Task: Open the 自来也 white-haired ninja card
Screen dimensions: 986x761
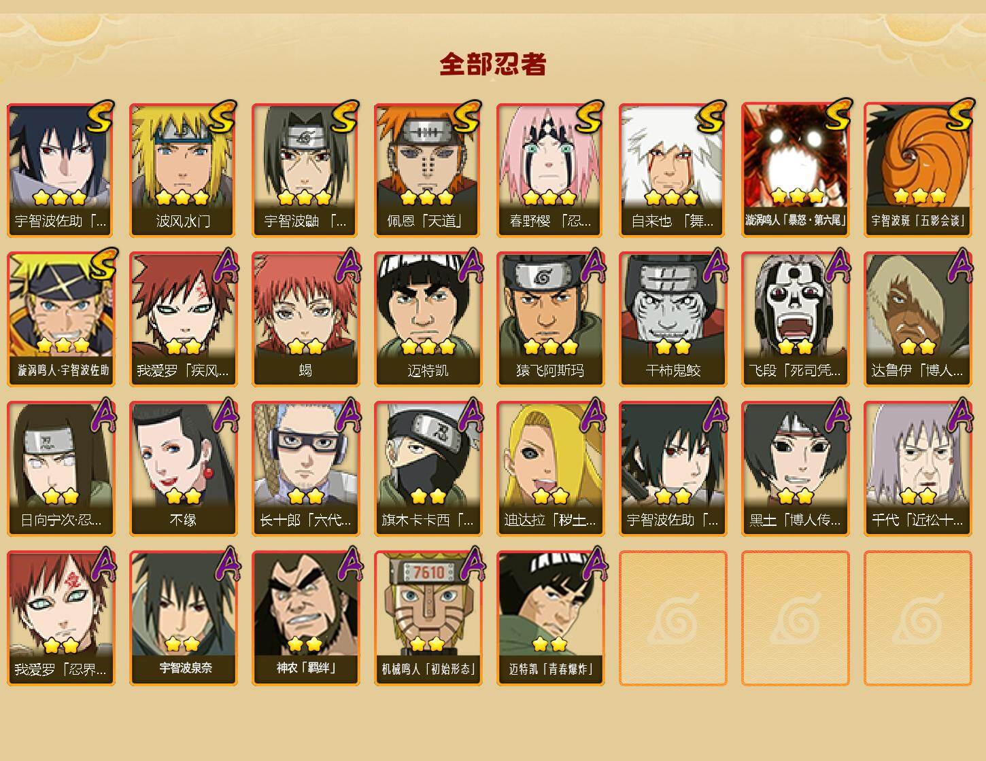Action: pyautogui.click(x=673, y=170)
